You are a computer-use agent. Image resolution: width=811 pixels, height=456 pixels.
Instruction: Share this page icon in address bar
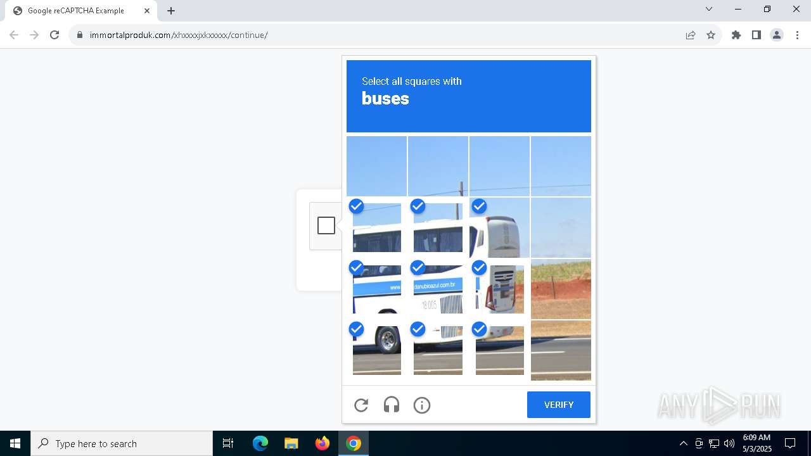[x=691, y=35]
